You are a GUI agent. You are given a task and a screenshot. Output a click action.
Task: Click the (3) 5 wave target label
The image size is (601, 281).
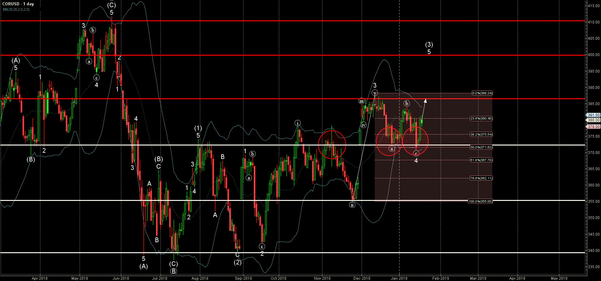click(429, 48)
